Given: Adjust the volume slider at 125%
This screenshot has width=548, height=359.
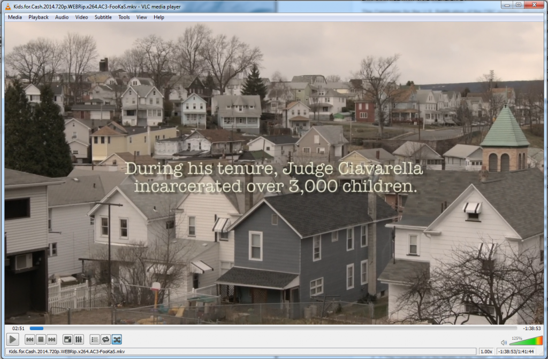Looking at the screenshot, I should [x=527, y=340].
